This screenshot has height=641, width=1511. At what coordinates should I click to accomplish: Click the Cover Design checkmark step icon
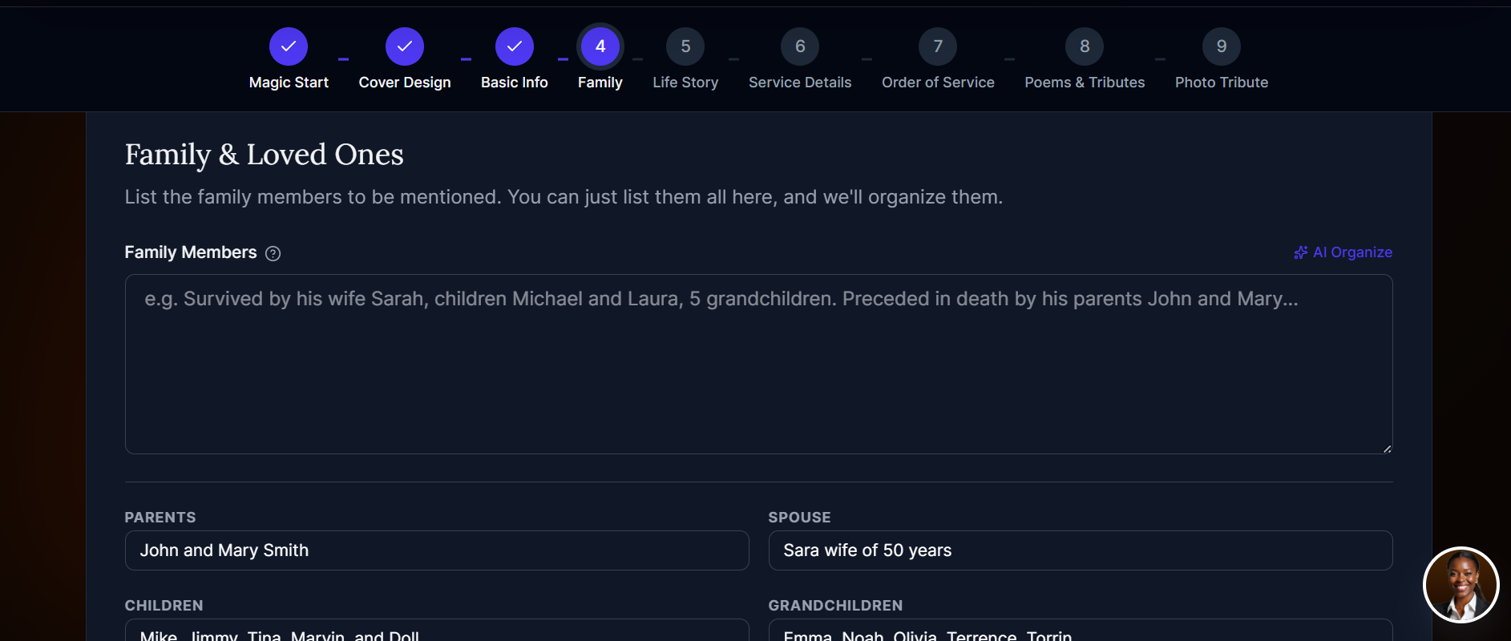pyautogui.click(x=405, y=46)
